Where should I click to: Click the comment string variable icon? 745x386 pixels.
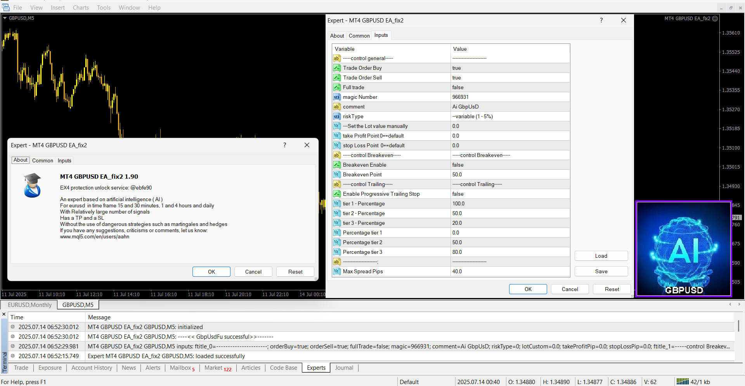click(x=337, y=107)
